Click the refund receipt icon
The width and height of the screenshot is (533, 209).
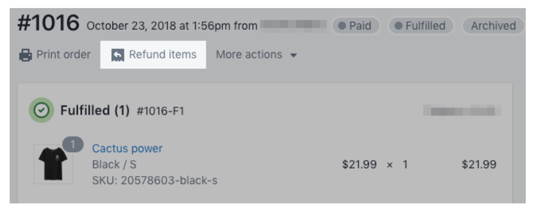point(117,55)
